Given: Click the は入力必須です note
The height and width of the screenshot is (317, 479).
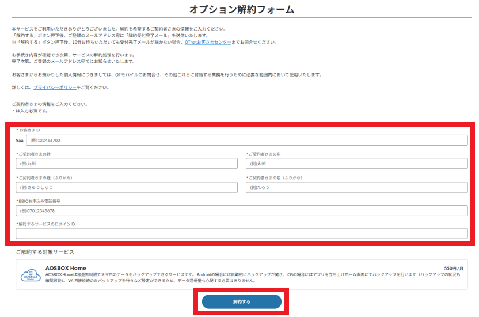Looking at the screenshot, I should coord(32,111).
